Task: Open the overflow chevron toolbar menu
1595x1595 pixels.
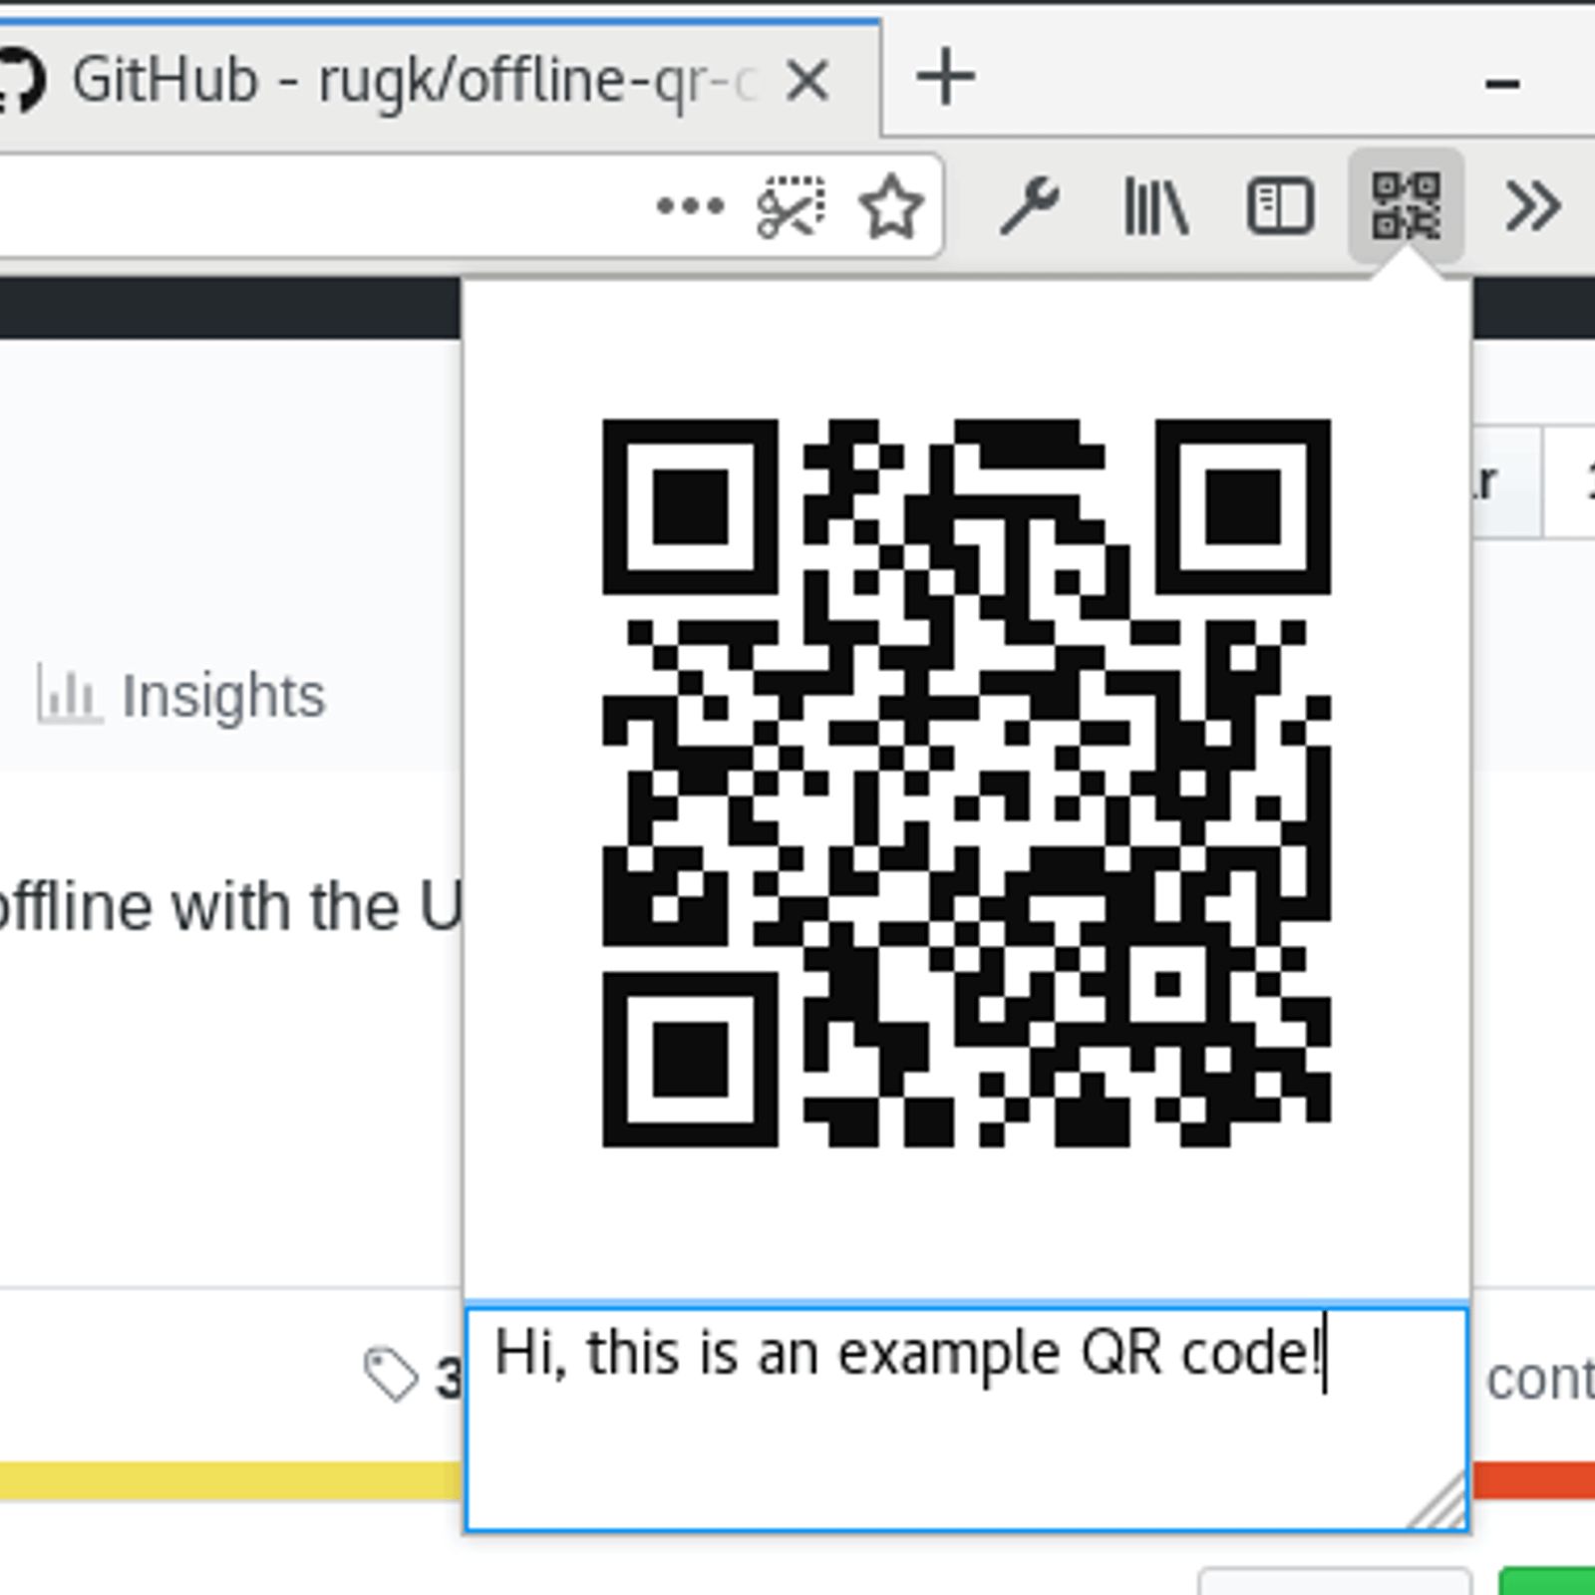Action: tap(1532, 206)
